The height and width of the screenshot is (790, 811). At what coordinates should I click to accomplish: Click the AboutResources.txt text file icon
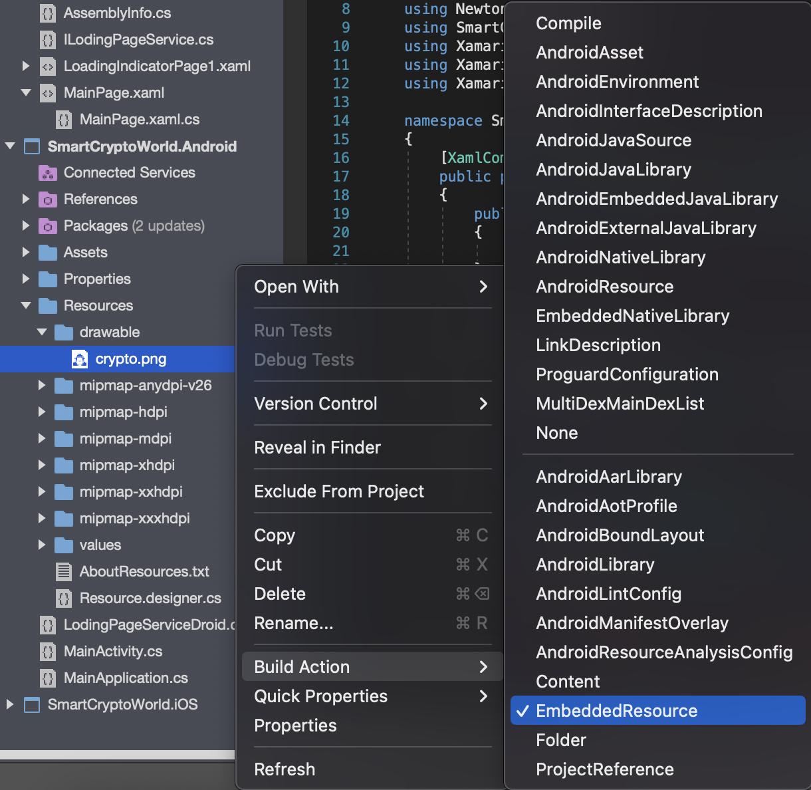pos(63,572)
